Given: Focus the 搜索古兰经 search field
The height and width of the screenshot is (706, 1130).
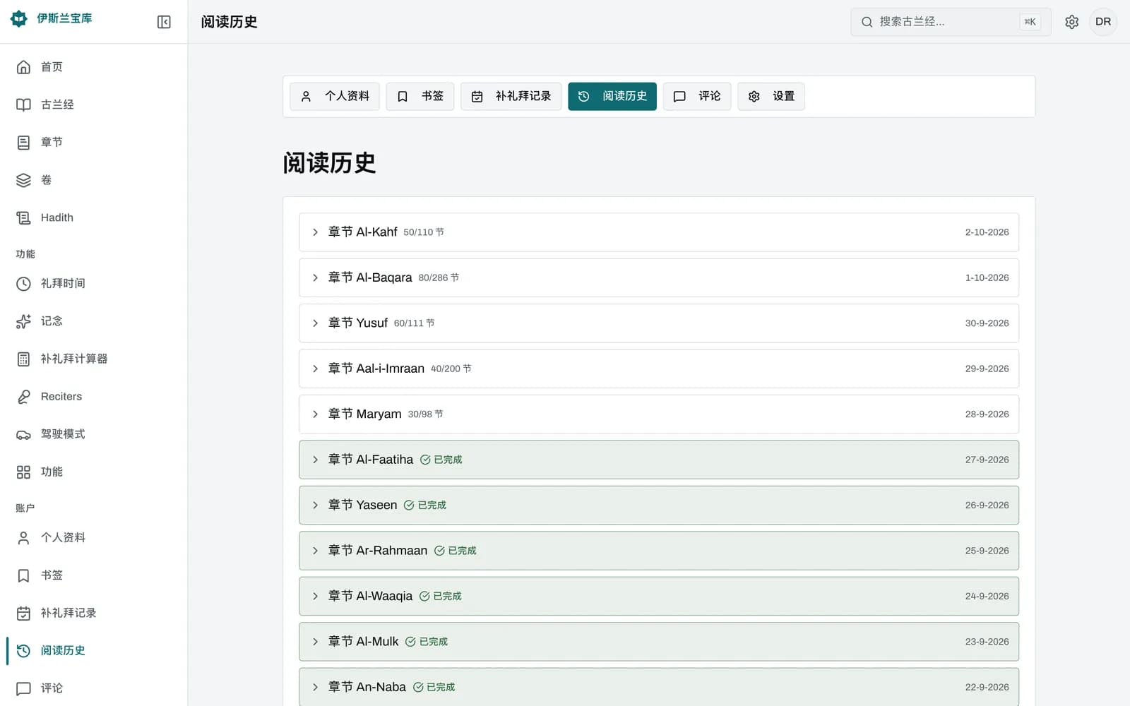Looking at the screenshot, I should [951, 22].
